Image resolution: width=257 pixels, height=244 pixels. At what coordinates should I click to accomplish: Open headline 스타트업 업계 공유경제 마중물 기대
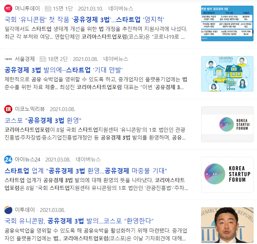[86, 171]
